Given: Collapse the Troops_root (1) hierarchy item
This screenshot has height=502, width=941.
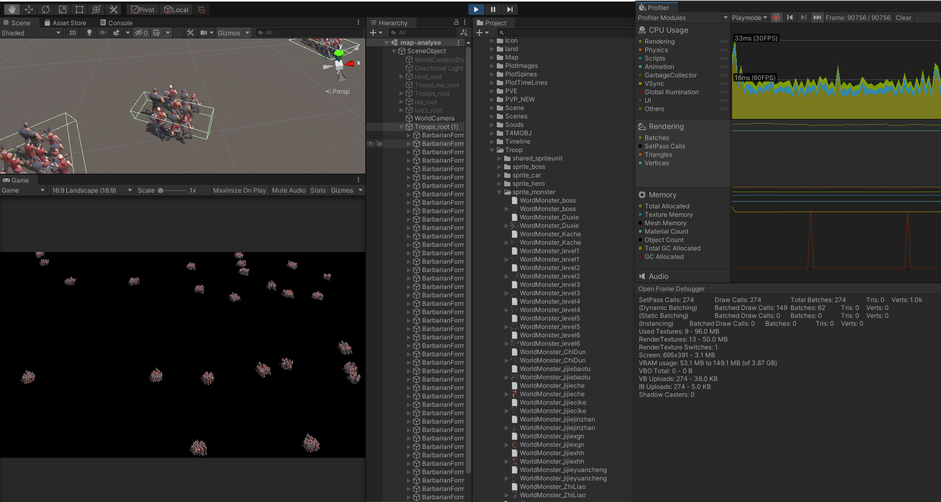Looking at the screenshot, I should [401, 127].
